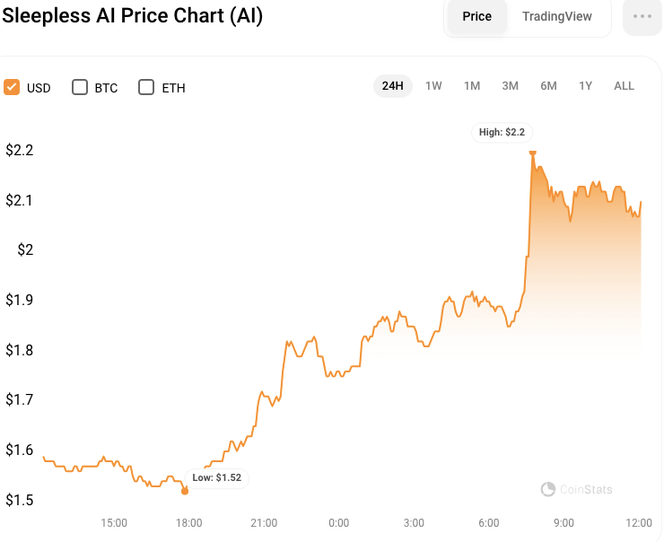Show ALL time price history
This screenshot has width=664, height=542.
624,86
